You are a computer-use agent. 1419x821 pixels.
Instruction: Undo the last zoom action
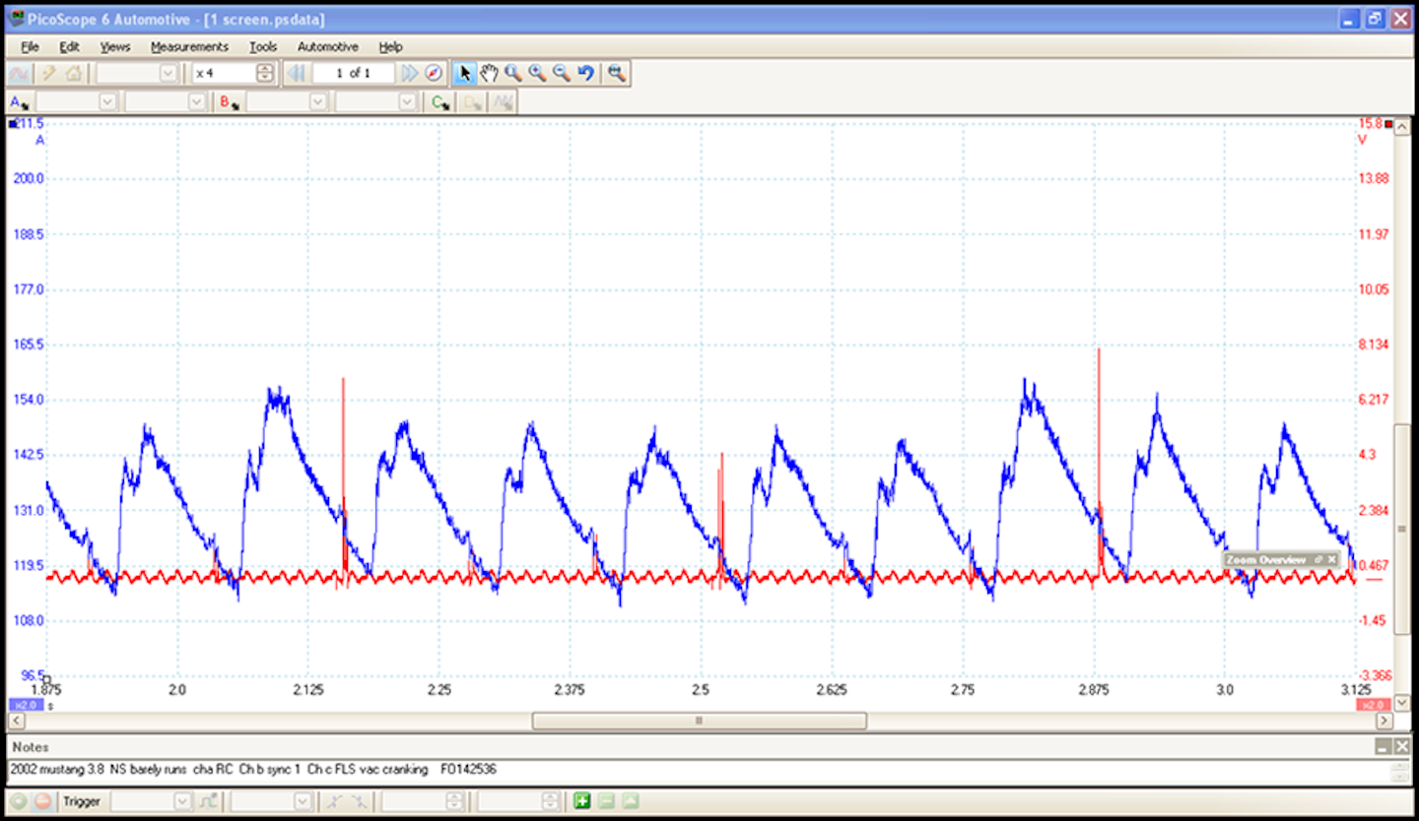[586, 72]
